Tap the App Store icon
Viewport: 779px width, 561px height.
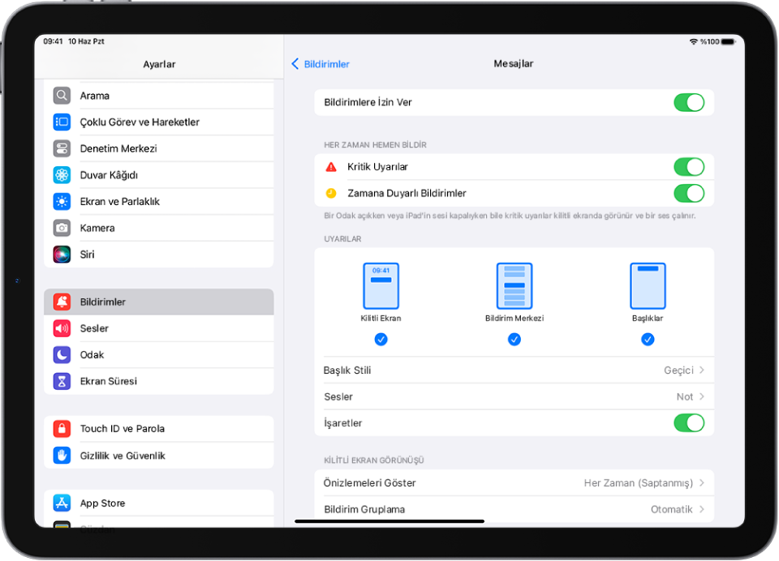point(62,503)
